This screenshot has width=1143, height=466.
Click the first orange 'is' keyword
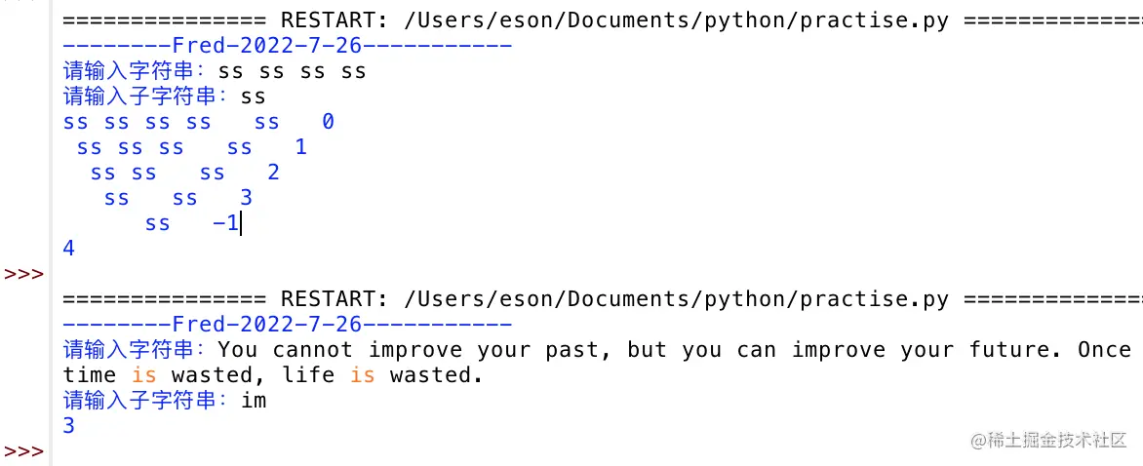point(144,374)
